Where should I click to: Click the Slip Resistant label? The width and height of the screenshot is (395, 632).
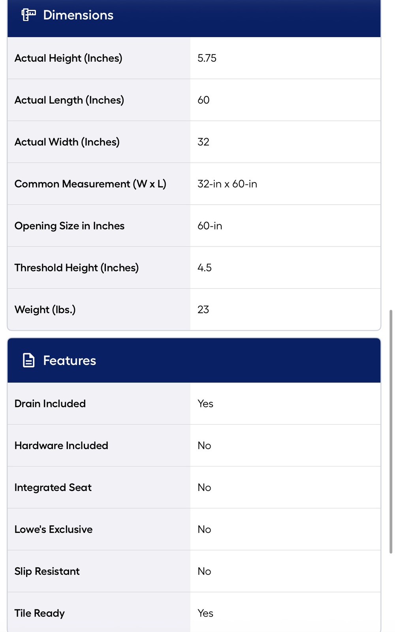47,571
